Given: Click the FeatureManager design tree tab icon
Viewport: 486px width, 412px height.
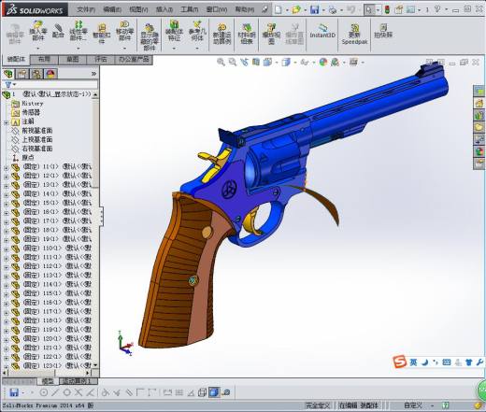Looking at the screenshot, I should click(8, 74).
